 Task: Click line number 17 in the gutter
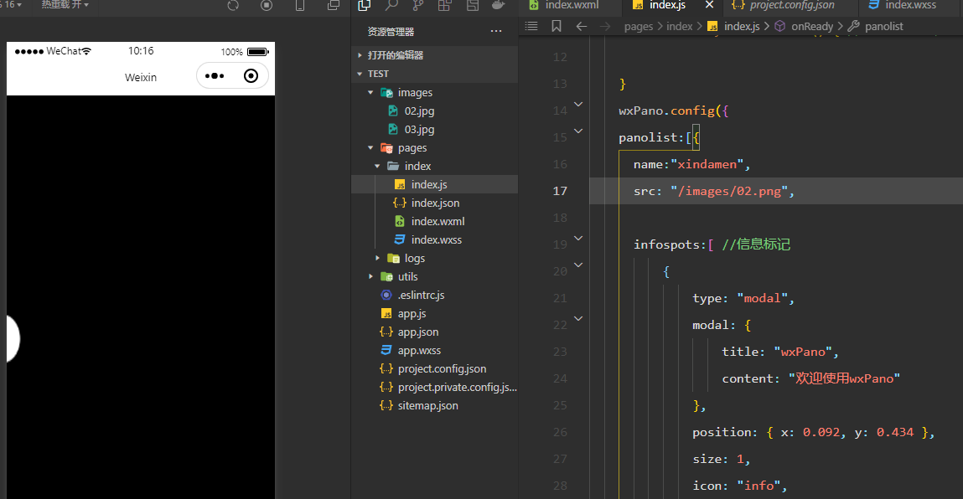pos(560,191)
